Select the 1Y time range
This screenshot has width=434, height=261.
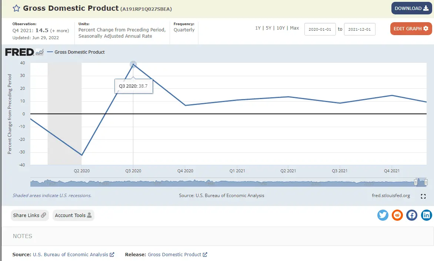258,28
